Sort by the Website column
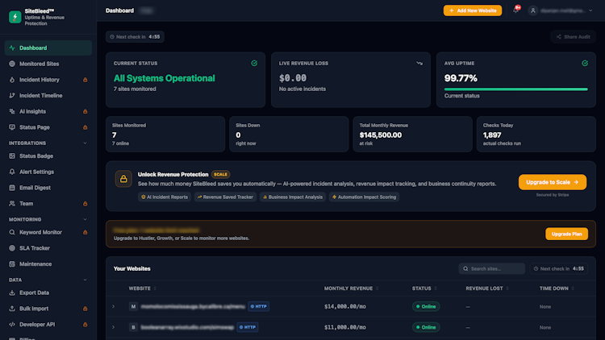 [142, 288]
